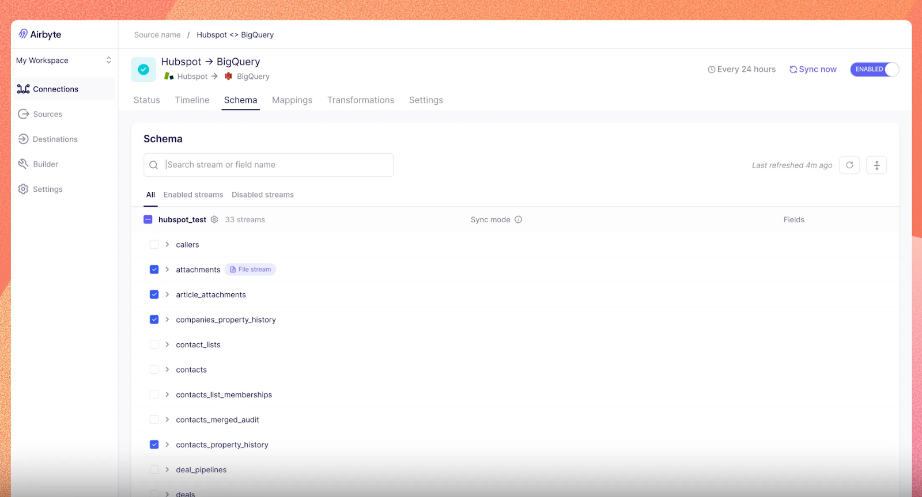922x497 pixels.
Task: Click the Fields column header
Action: [793, 219]
